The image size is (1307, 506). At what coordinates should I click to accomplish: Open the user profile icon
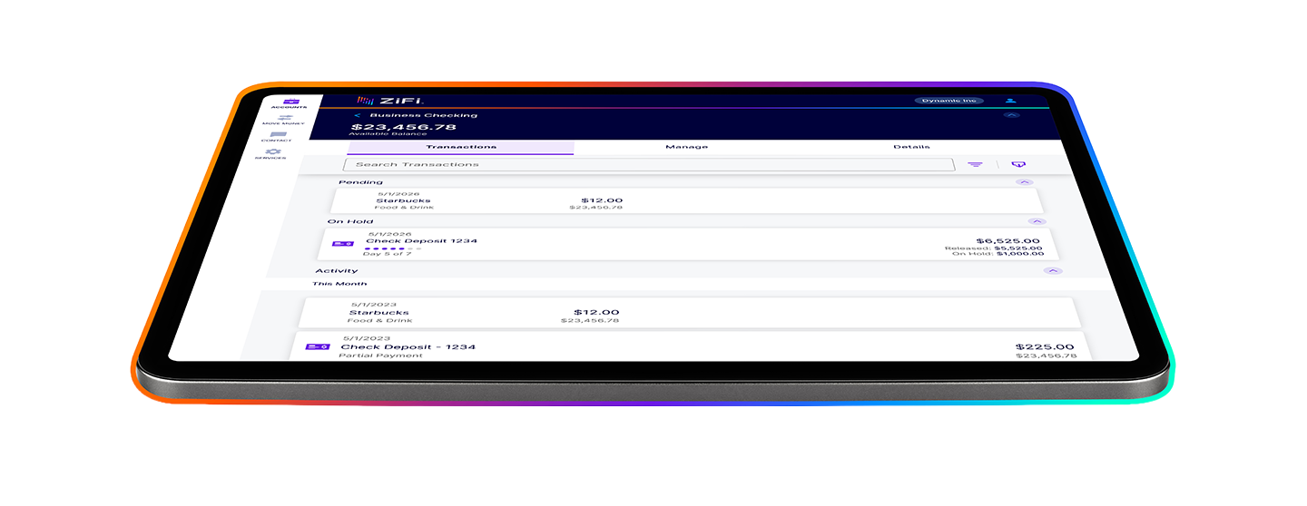(x=1012, y=101)
